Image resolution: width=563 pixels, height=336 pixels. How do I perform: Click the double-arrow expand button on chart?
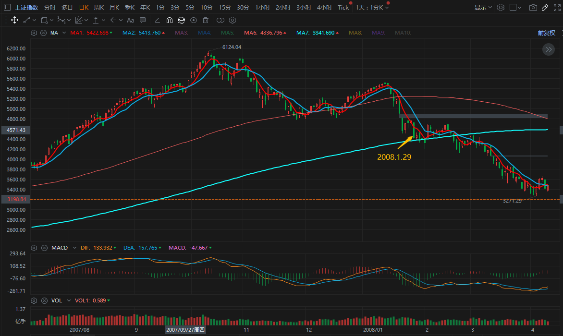(x=548, y=49)
